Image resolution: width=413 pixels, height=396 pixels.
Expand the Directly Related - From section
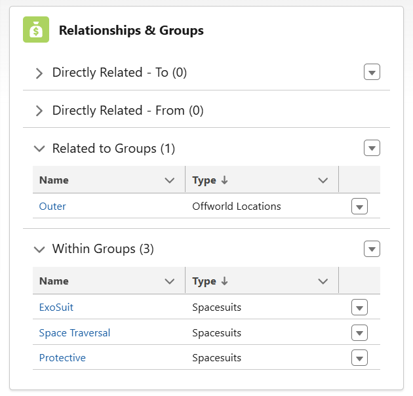click(39, 111)
